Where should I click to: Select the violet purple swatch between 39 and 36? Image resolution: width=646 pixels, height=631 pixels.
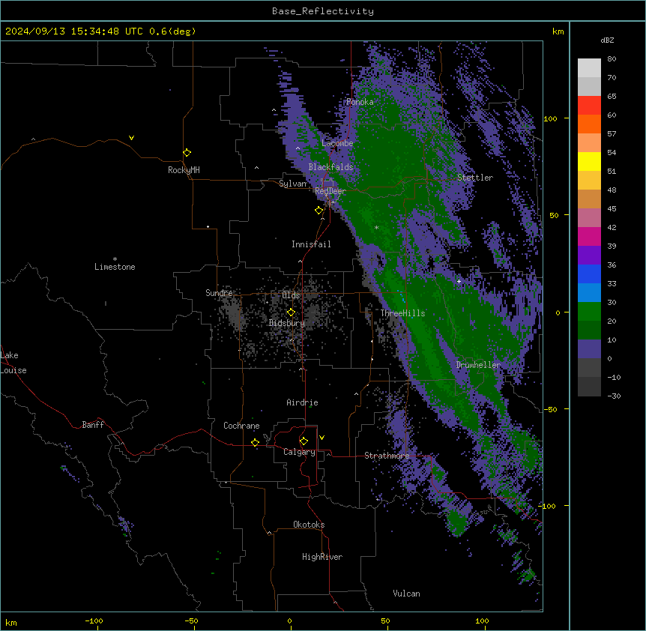pos(589,256)
